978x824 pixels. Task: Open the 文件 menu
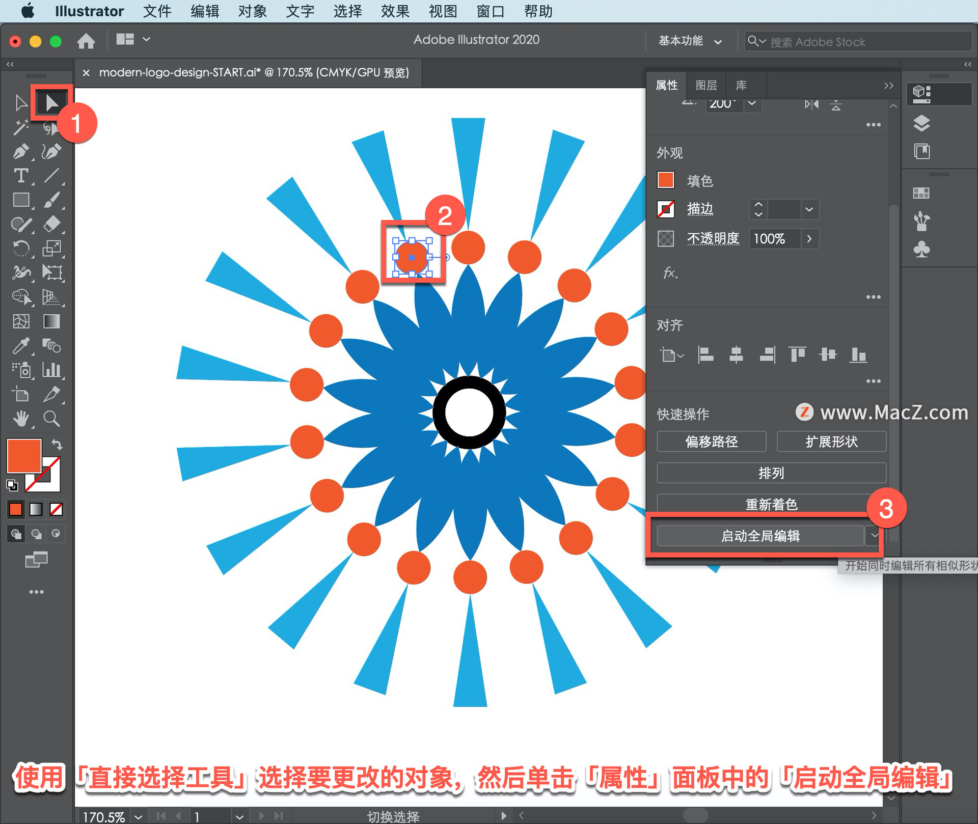(x=157, y=11)
